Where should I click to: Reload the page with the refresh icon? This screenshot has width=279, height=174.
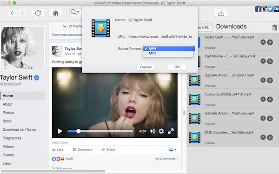click(38, 13)
